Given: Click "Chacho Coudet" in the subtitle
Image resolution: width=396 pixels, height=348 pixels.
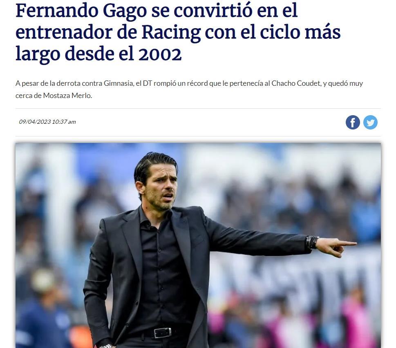Looking at the screenshot, I should click(x=296, y=83).
